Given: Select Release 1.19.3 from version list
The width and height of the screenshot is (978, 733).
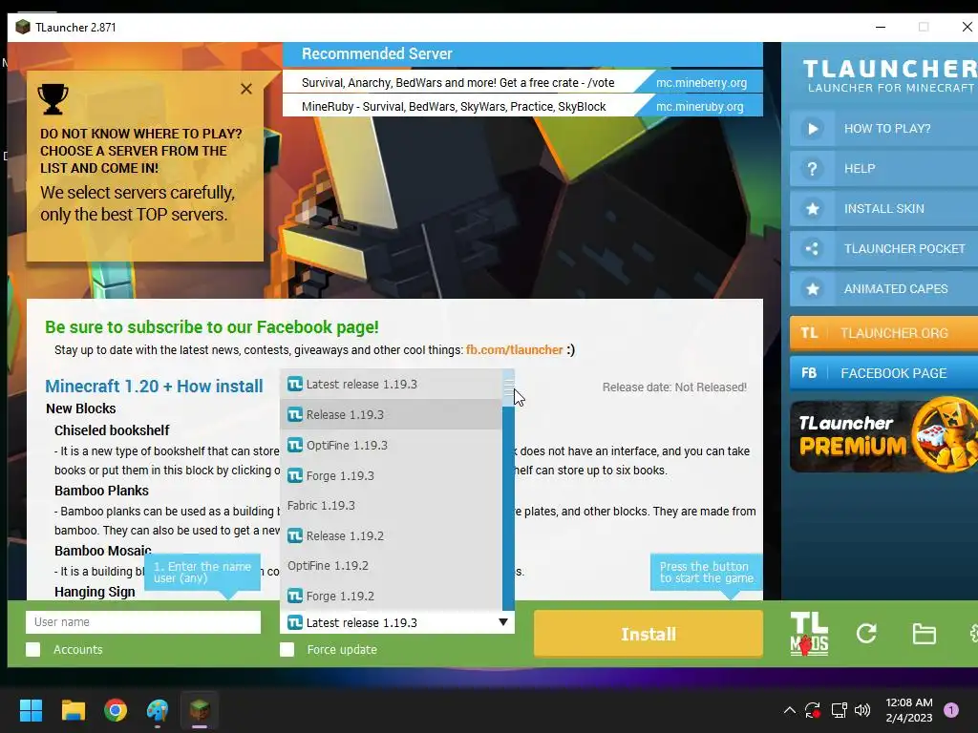Looking at the screenshot, I should [391, 414].
